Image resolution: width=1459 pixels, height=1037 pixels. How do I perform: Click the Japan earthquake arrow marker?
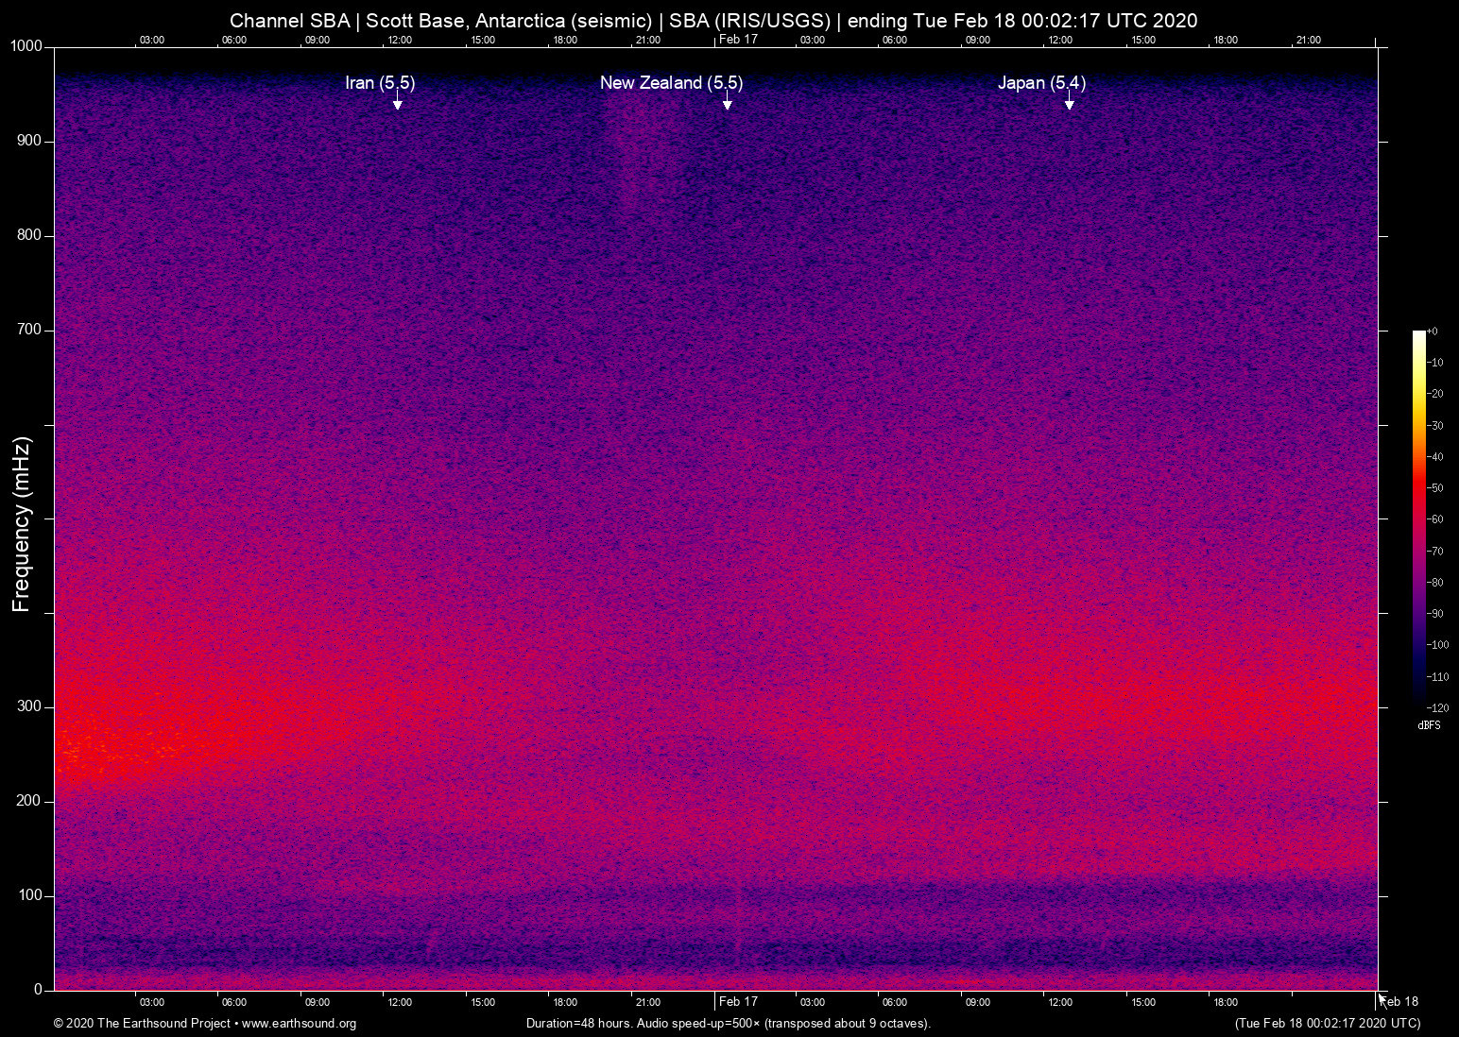point(1069,103)
